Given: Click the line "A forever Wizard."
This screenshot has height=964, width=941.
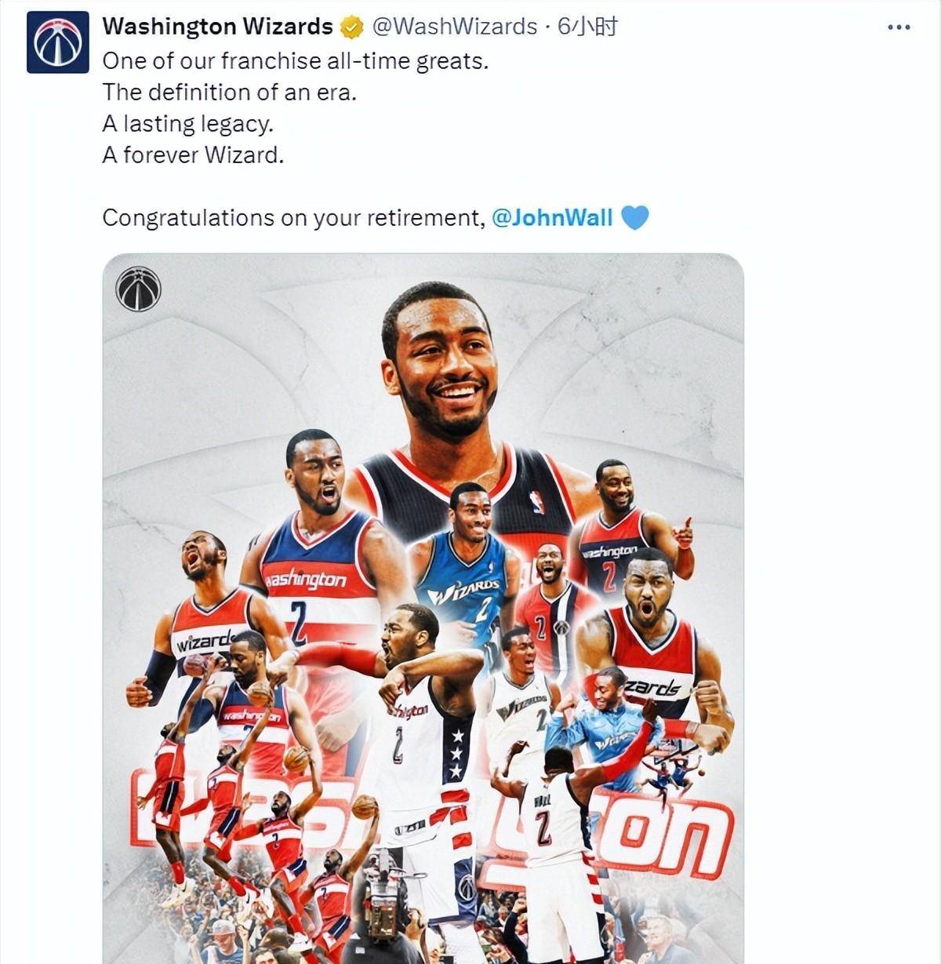Looking at the screenshot, I should pos(193,155).
